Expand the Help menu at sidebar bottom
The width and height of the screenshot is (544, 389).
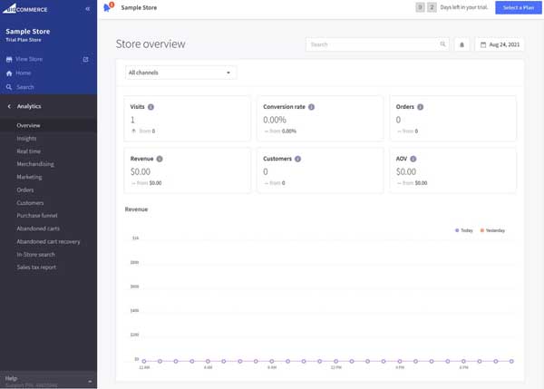point(48,380)
